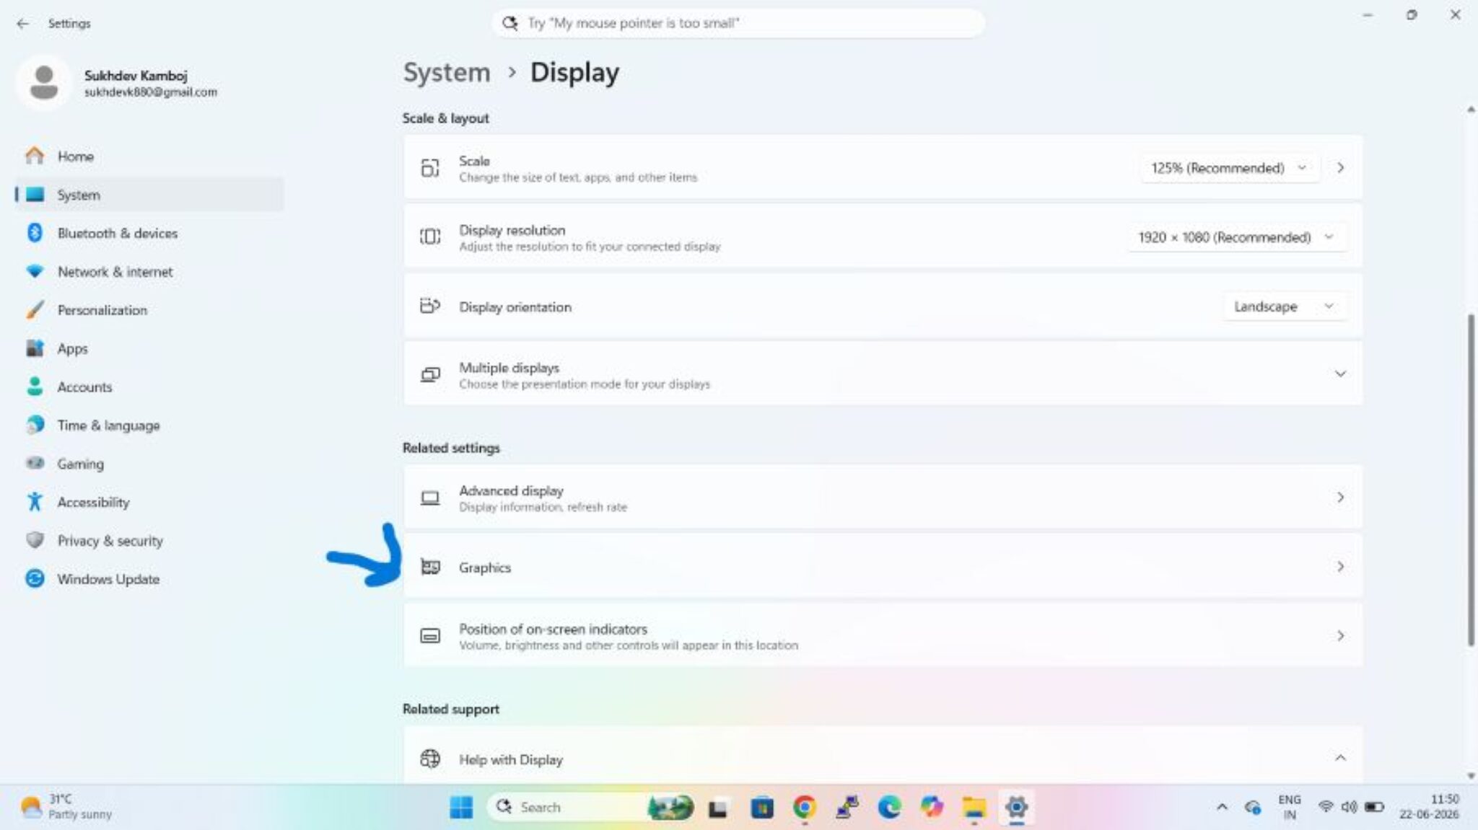The width and height of the screenshot is (1478, 830).
Task: Click the Scale row icon
Action: (x=430, y=168)
